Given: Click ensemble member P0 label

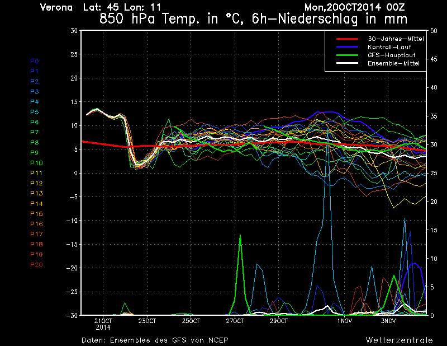Looking at the screenshot, I should (x=34, y=61).
